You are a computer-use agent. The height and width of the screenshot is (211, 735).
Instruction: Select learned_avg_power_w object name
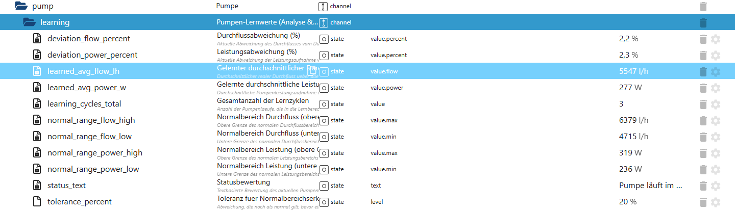87,88
